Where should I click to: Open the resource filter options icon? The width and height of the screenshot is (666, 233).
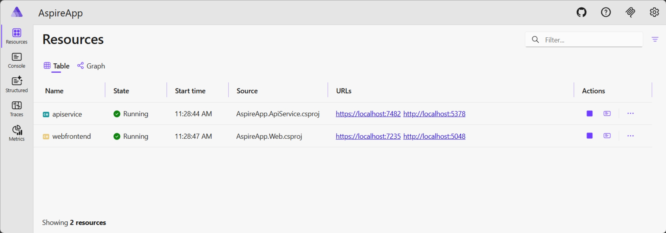coord(655,39)
